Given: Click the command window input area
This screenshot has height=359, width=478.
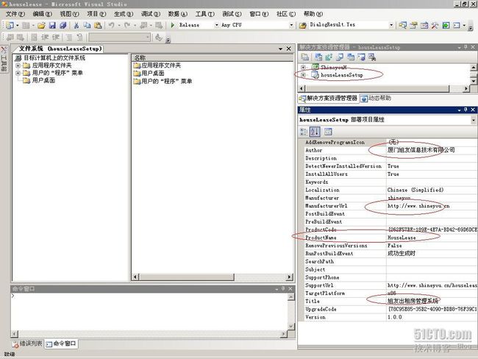Looking at the screenshot, I should pyautogui.click(x=149, y=311).
